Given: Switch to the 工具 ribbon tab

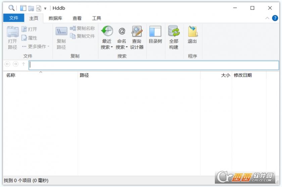Looking at the screenshot, I should click(x=97, y=18).
